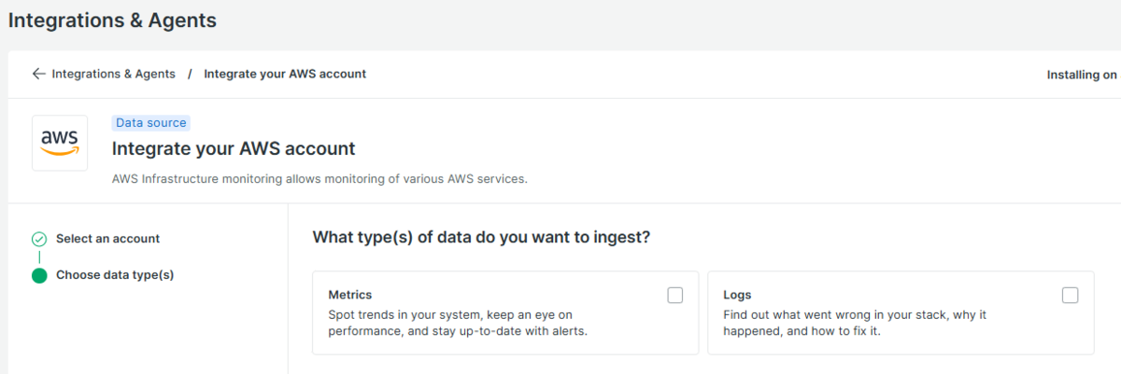Click the Data source badge

[151, 123]
